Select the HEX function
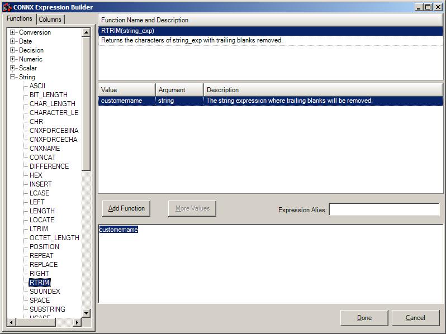 pyautogui.click(x=36, y=175)
